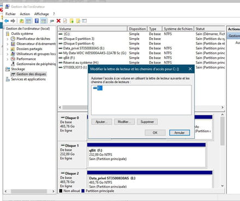The image size is (240, 201).
Task: Select the My Data WDC WD5000AAKS row
Action: tap(141, 53)
